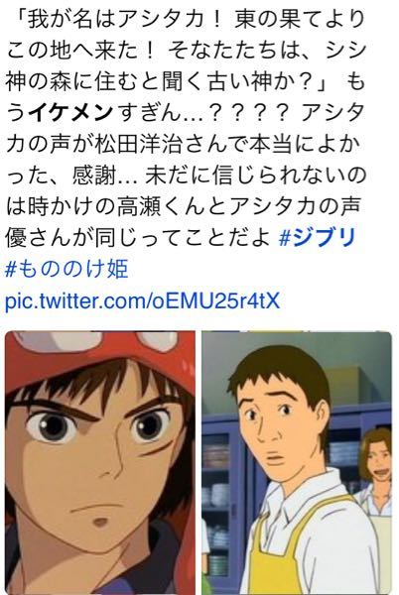This screenshot has height=595, width=399.
Task: Tap the text line containing 感謝
Action: tap(186, 175)
